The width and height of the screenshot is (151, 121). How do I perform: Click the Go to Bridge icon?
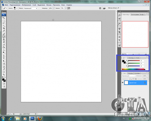pyautogui.click(x=104, y=8)
